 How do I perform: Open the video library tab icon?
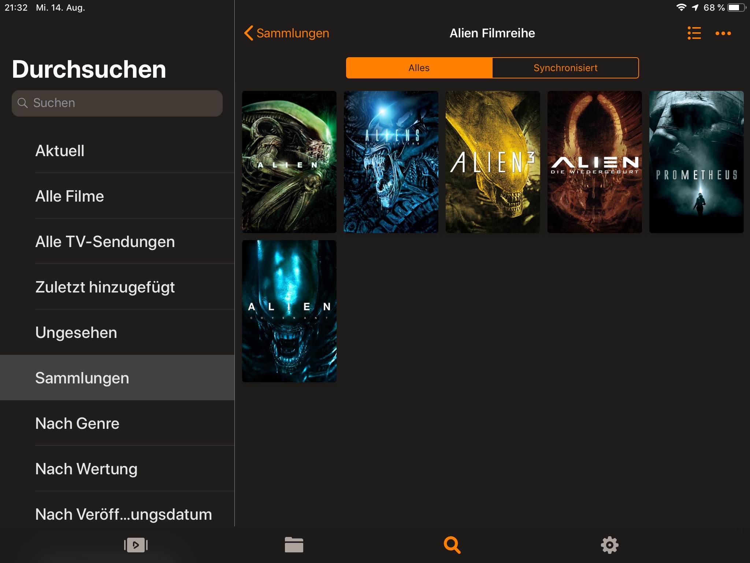[x=136, y=545]
